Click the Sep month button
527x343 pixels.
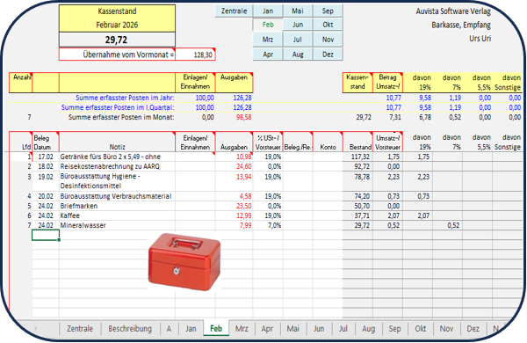pos(328,11)
